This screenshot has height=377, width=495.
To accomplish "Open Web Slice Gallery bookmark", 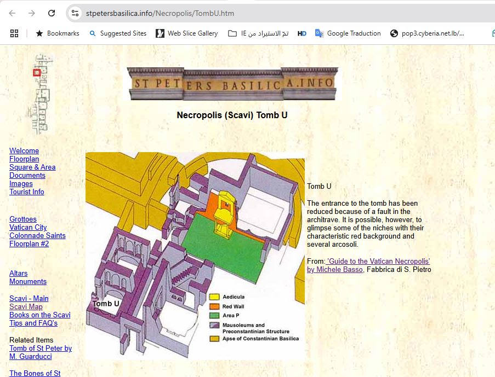I will tap(187, 33).
